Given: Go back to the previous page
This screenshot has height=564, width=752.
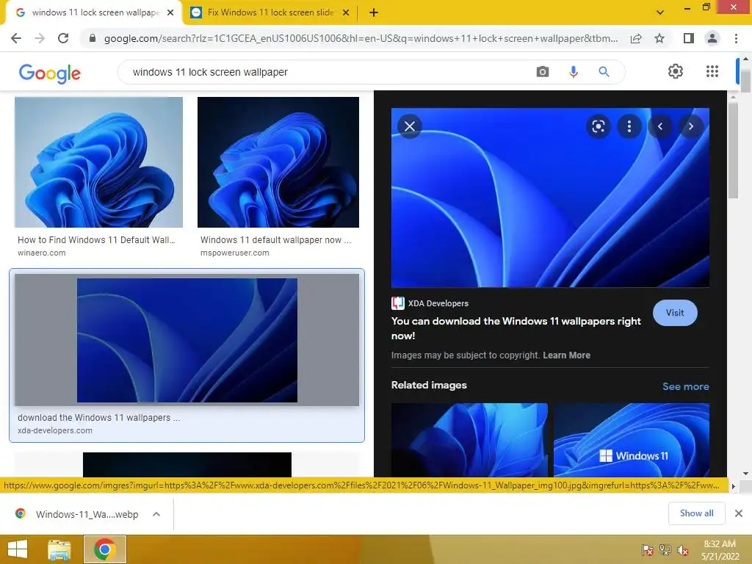Looking at the screenshot, I should pos(16,38).
